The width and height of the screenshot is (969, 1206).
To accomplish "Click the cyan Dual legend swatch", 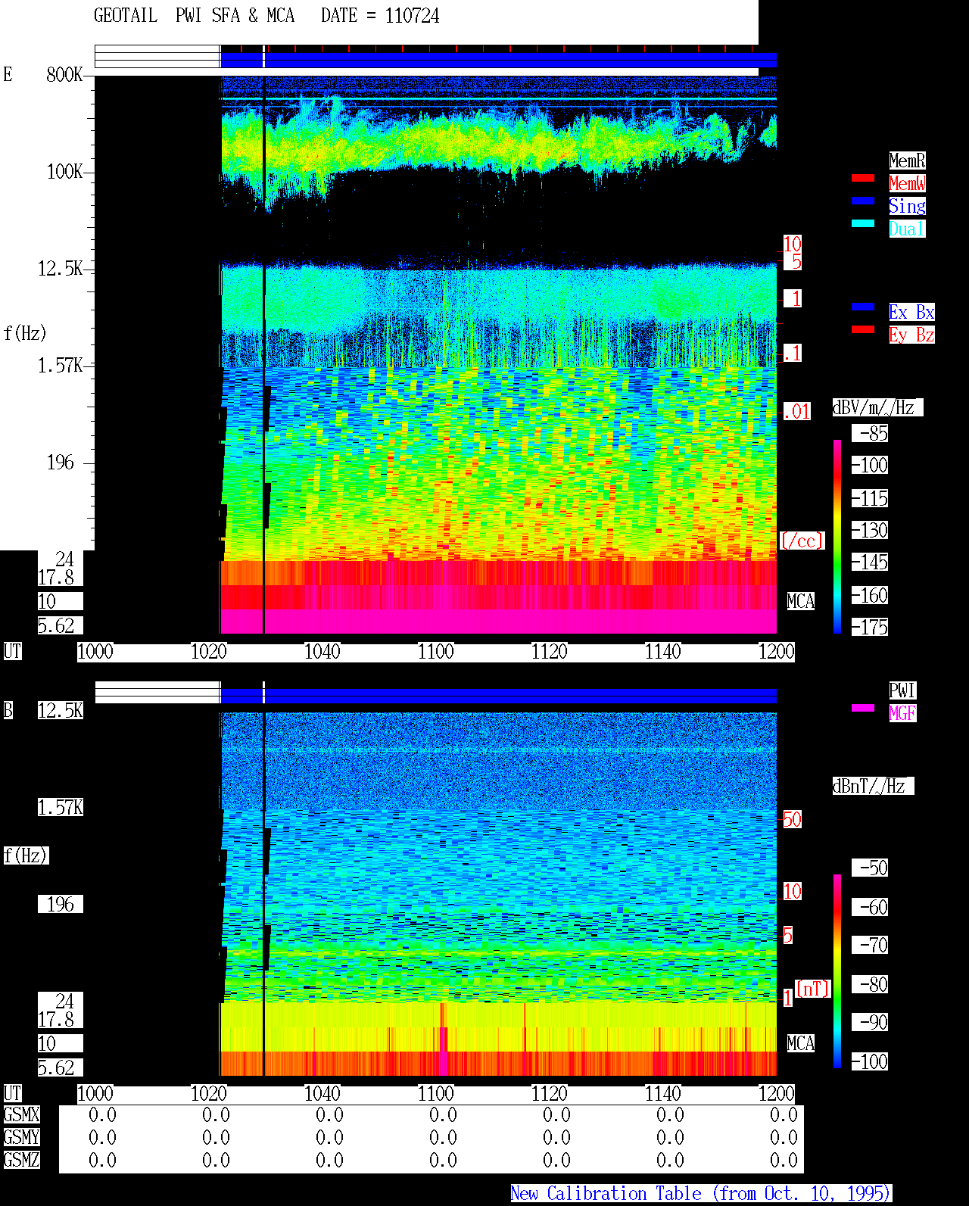I will [x=863, y=223].
